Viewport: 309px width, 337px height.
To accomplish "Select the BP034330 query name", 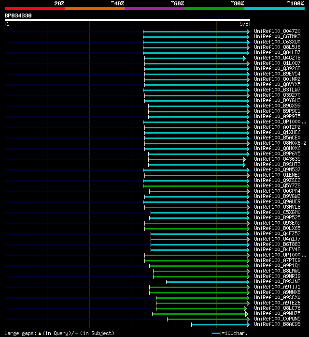I will pos(18,15).
